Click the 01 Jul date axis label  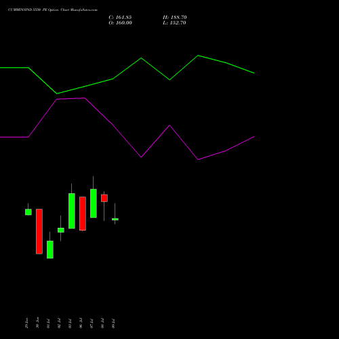(48, 323)
